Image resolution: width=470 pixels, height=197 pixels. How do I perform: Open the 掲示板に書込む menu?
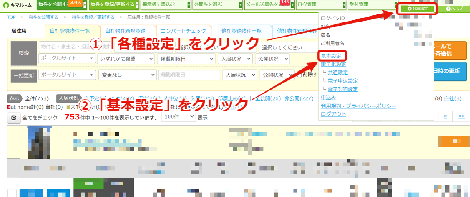click(x=166, y=5)
